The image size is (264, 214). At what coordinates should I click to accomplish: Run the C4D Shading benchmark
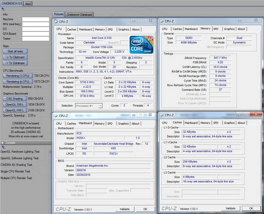(15, 99)
